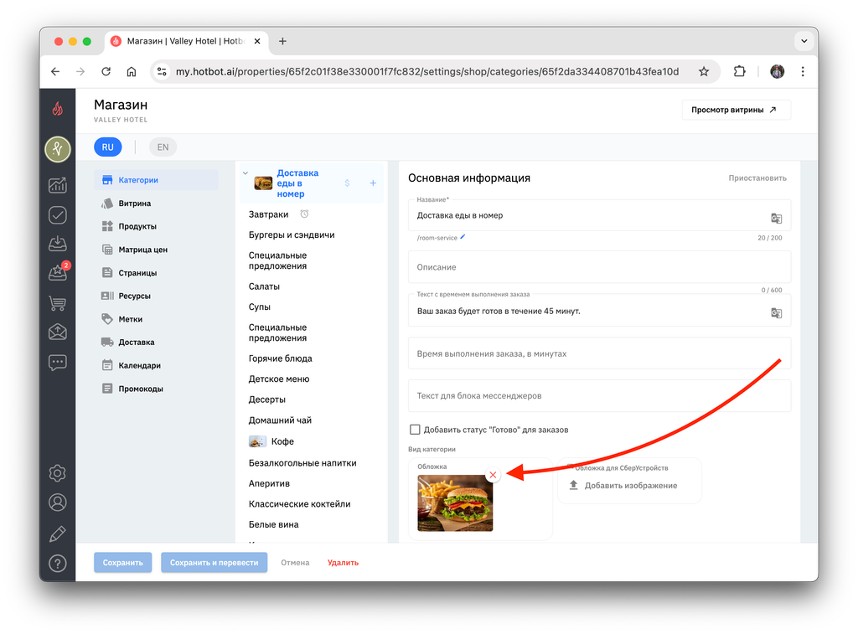Open Продукты menu item
Image resolution: width=858 pixels, height=634 pixels.
157,226
